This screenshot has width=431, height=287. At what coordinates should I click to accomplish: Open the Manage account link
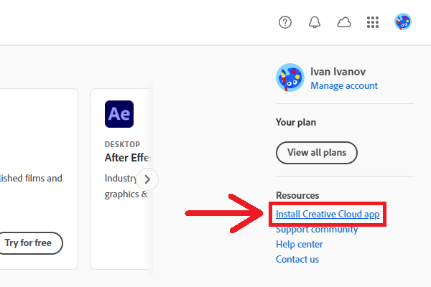click(x=344, y=85)
